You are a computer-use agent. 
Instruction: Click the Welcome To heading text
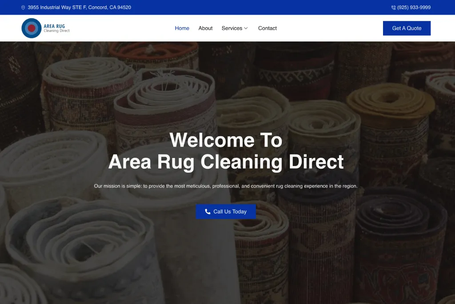pos(226,140)
